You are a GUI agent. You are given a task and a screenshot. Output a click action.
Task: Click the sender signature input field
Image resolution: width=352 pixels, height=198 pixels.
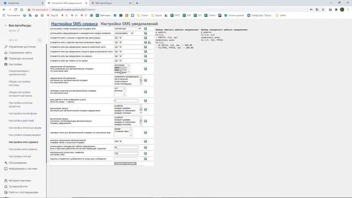click(x=126, y=159)
